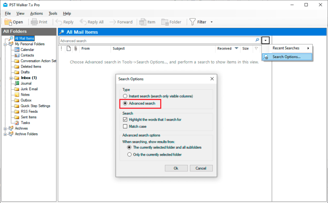Expand Recent Searches submenu arrow
Screen dimensions: 328x203
point(308,48)
